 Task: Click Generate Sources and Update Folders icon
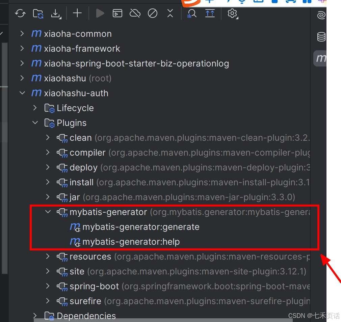(x=38, y=14)
